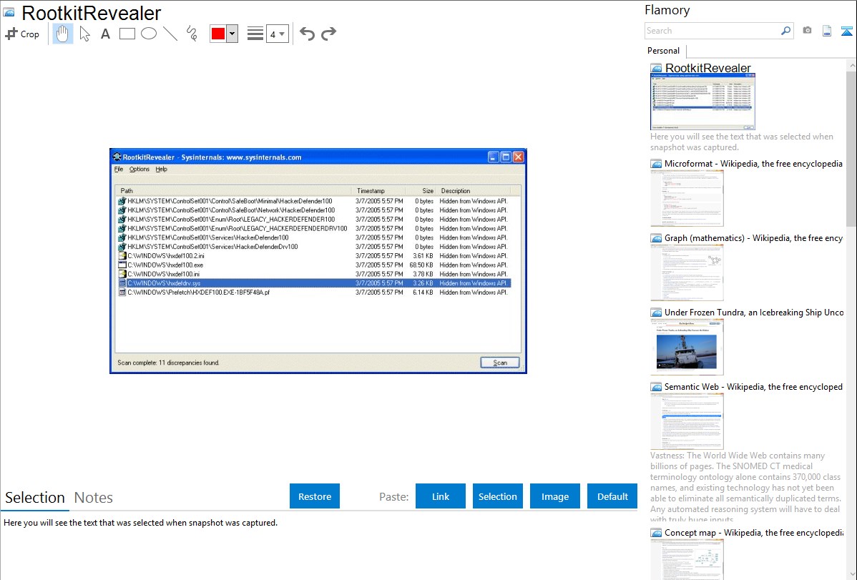The image size is (857, 580).
Task: Activate the hand pan tool
Action: pyautogui.click(x=63, y=34)
